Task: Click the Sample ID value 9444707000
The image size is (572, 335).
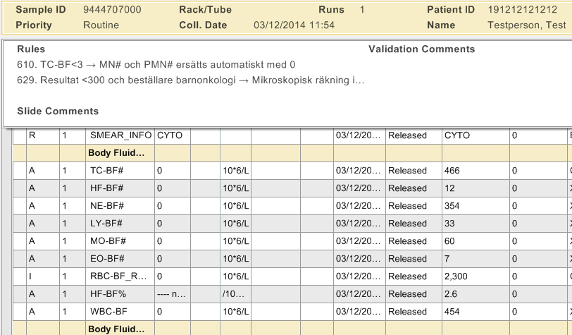Action: pyautogui.click(x=112, y=10)
